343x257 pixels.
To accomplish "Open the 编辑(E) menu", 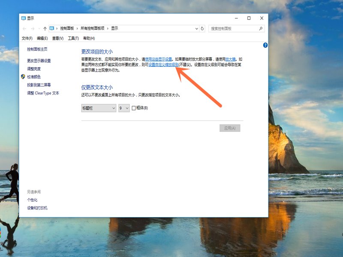I will tap(42, 38).
